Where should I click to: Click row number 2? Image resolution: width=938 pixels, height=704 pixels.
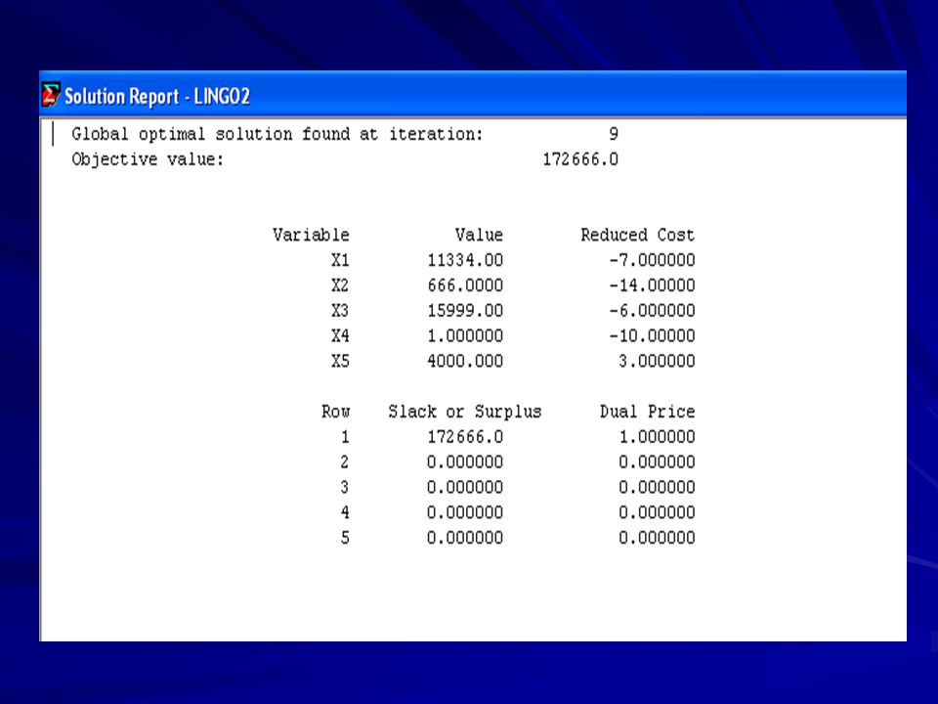tap(345, 462)
